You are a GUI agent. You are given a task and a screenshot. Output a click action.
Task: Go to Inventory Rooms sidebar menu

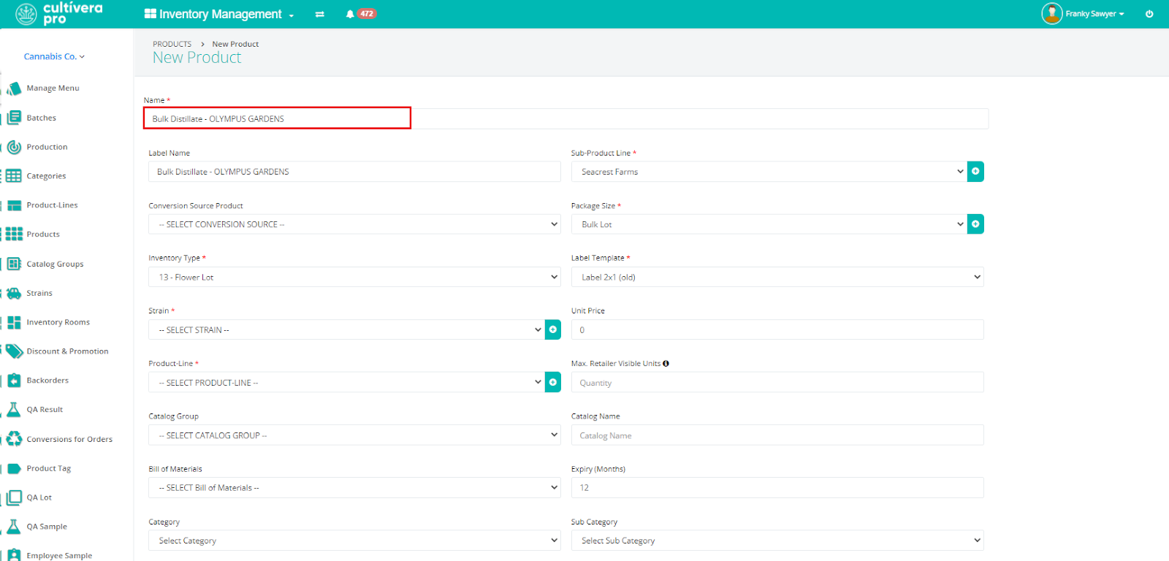58,322
